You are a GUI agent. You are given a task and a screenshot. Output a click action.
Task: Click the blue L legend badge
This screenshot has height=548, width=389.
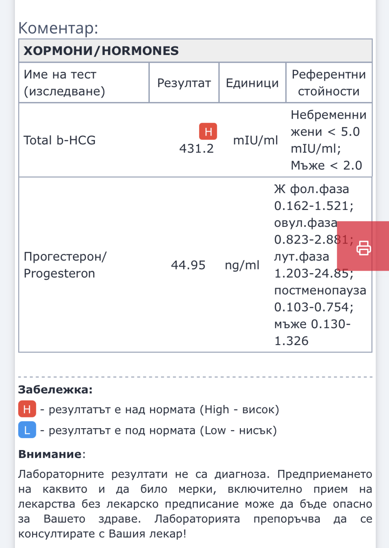click(x=27, y=430)
